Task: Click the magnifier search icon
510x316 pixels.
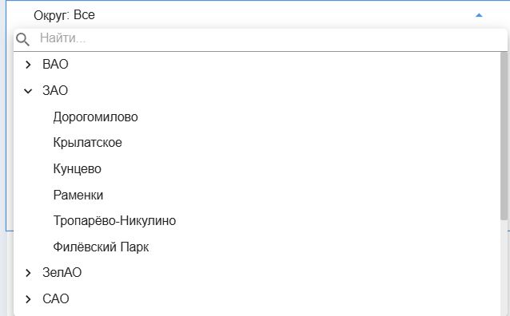Action: 22,39
